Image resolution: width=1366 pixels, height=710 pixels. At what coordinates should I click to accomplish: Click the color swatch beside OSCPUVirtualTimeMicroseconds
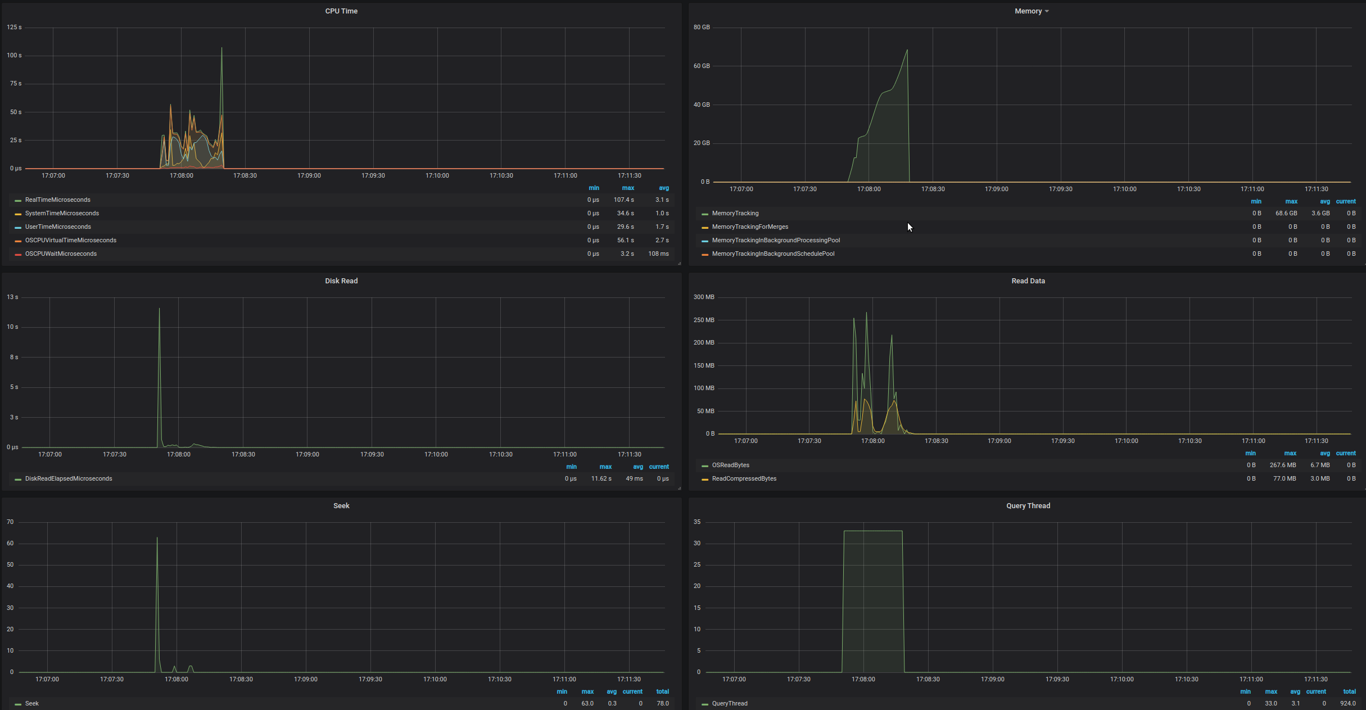[17, 240]
